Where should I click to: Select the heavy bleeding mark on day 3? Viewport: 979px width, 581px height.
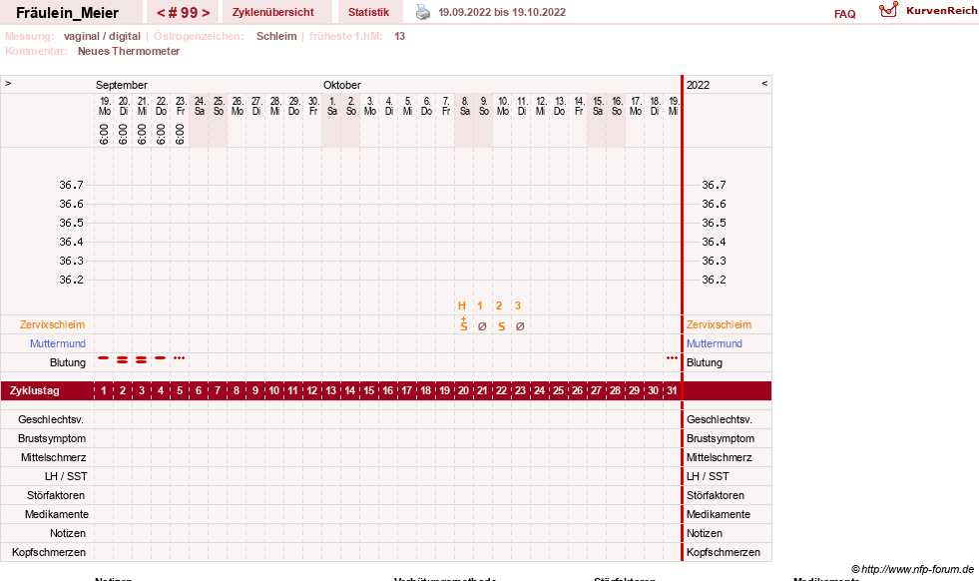click(x=141, y=359)
